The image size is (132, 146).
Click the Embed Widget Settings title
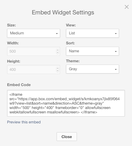(x=63, y=13)
